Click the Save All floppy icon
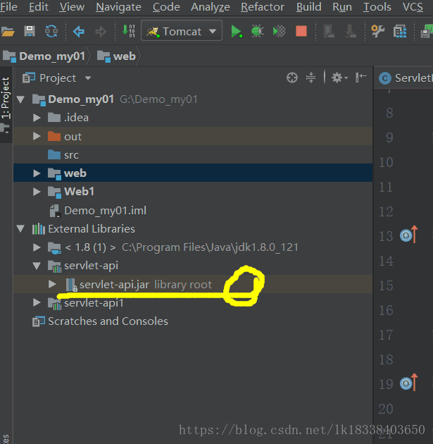Viewport: 433px width, 444px height. 30,31
